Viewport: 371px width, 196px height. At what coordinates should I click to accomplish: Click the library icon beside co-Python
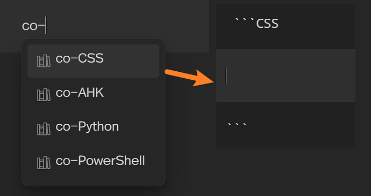44,129
